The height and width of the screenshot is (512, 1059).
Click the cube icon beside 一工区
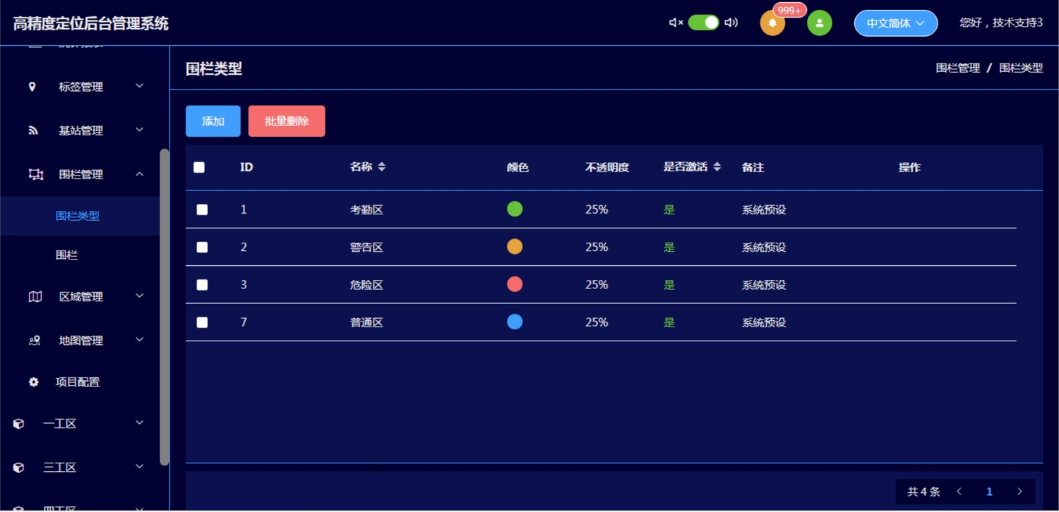point(19,424)
